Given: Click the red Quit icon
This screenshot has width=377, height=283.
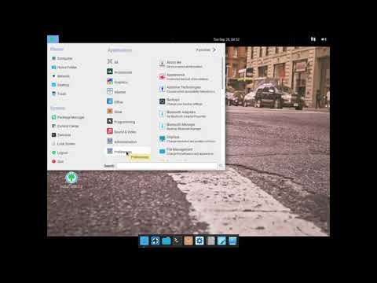Looking at the screenshot, I should pyautogui.click(x=53, y=161).
